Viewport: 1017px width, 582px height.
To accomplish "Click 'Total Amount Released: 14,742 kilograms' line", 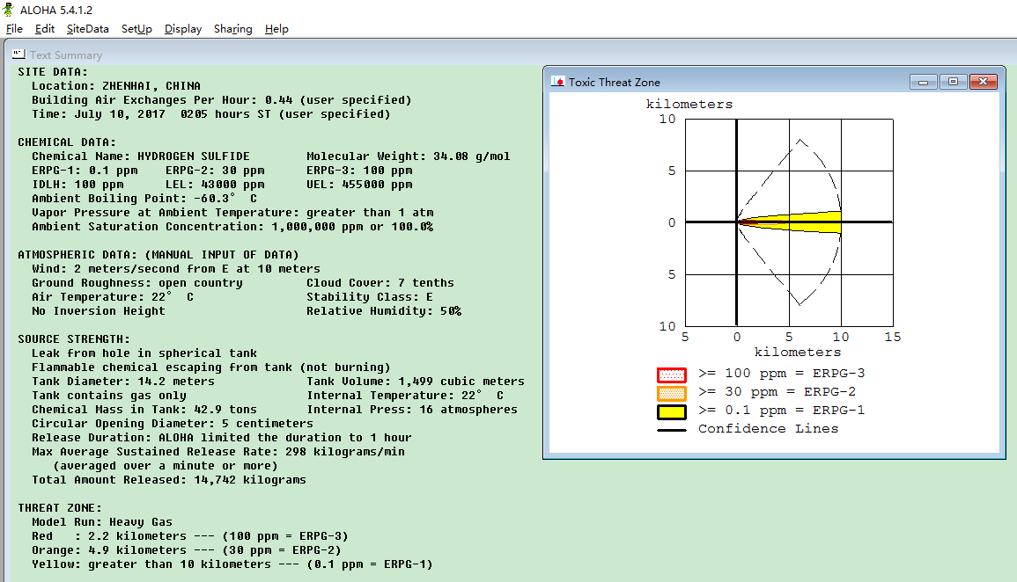I will click(x=169, y=480).
